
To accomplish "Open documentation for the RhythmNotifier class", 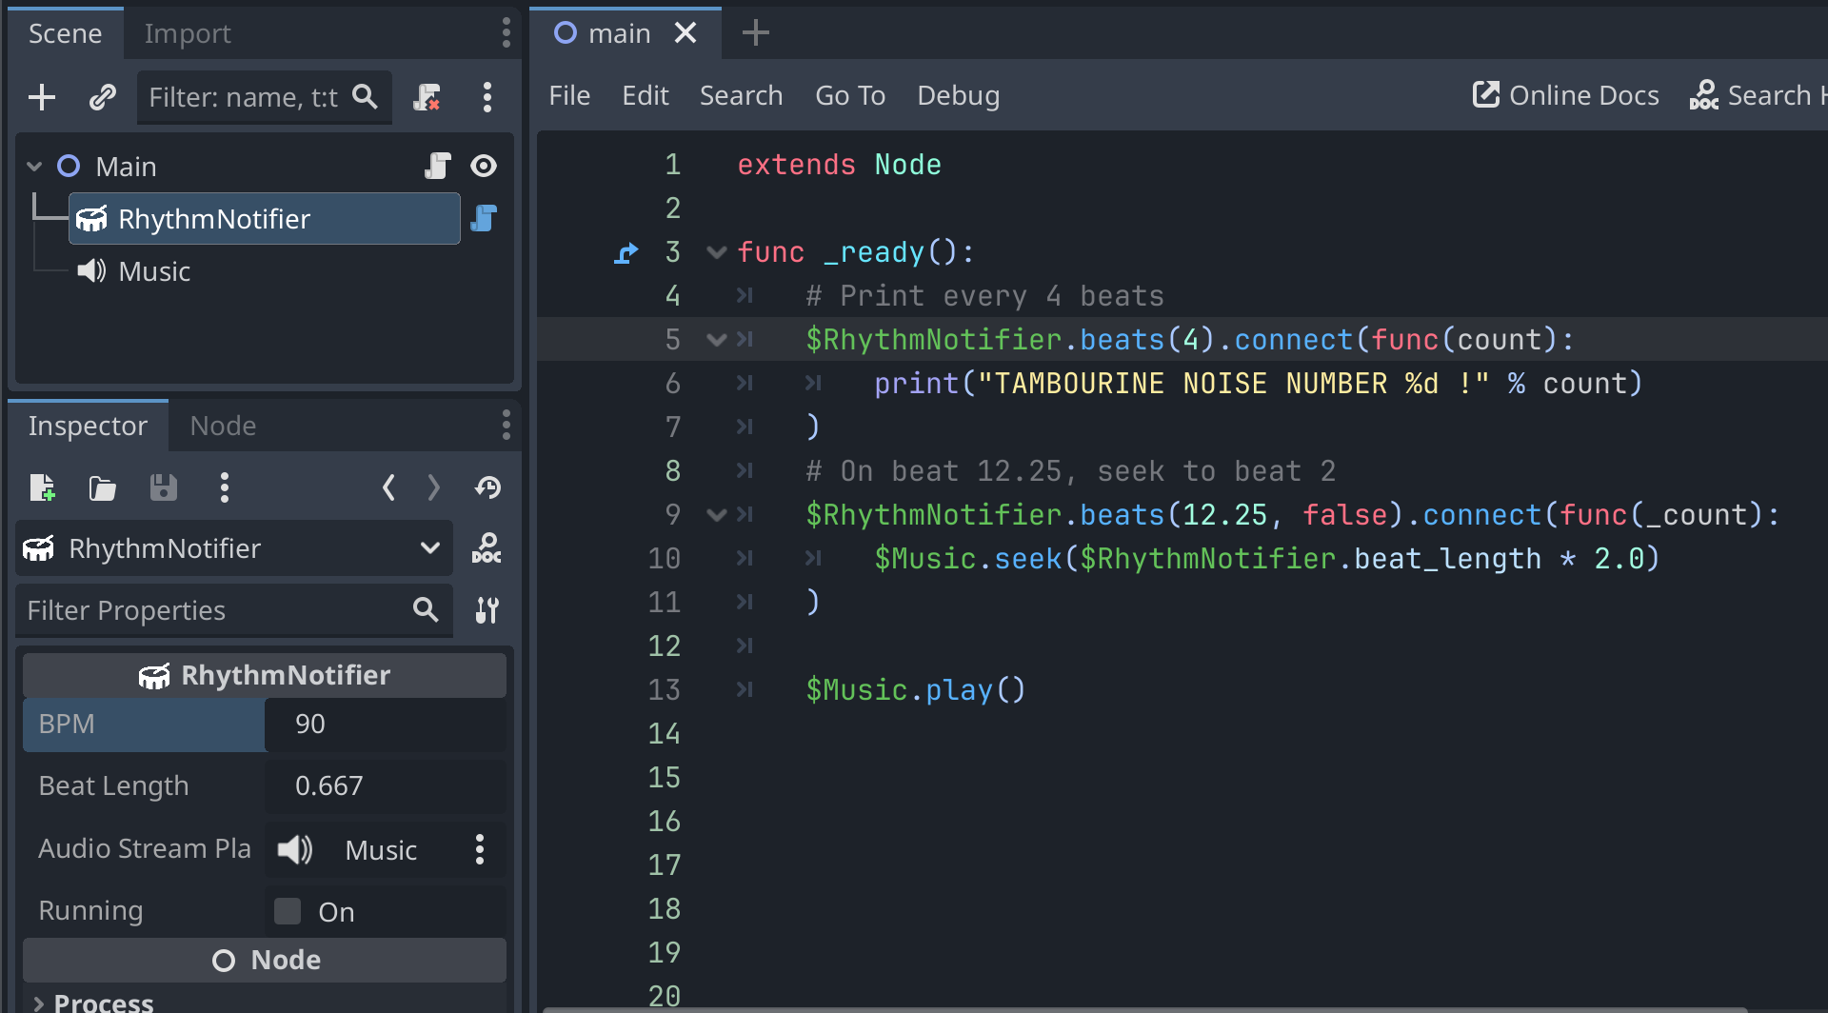I will tap(487, 548).
